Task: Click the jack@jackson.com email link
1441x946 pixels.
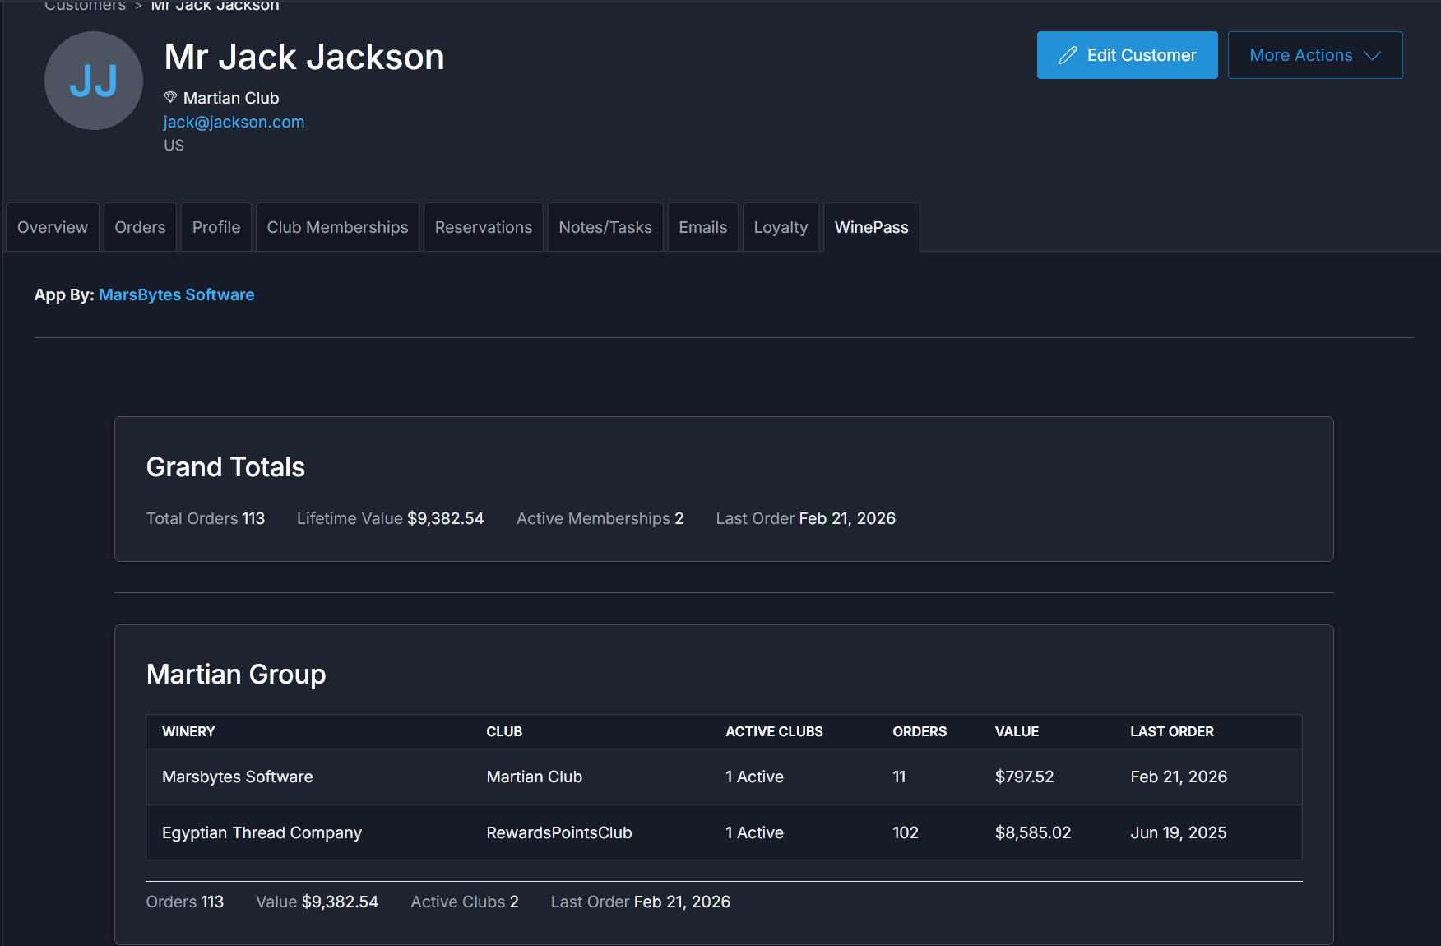Action: click(x=234, y=122)
